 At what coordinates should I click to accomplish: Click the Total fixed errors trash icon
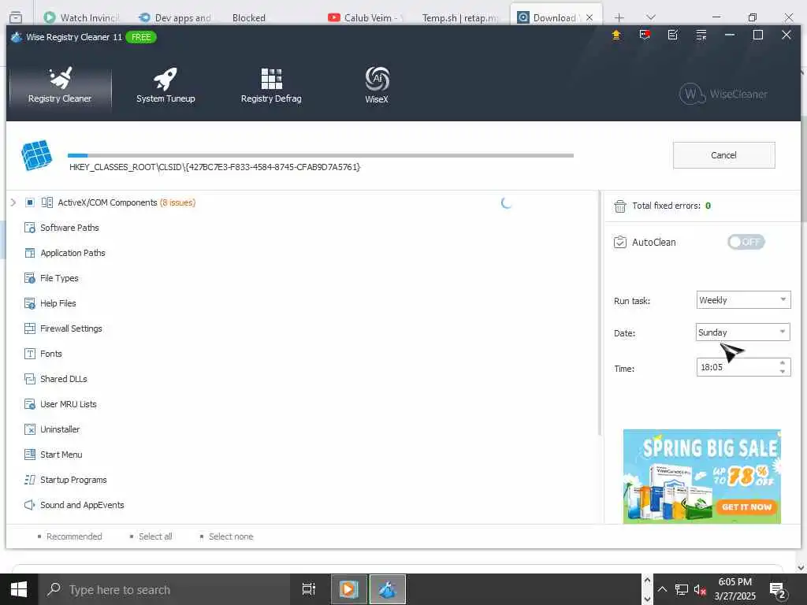click(x=620, y=206)
